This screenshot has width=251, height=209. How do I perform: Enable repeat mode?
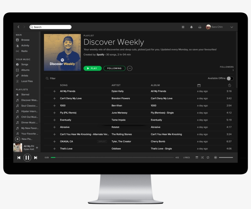(208, 157)
